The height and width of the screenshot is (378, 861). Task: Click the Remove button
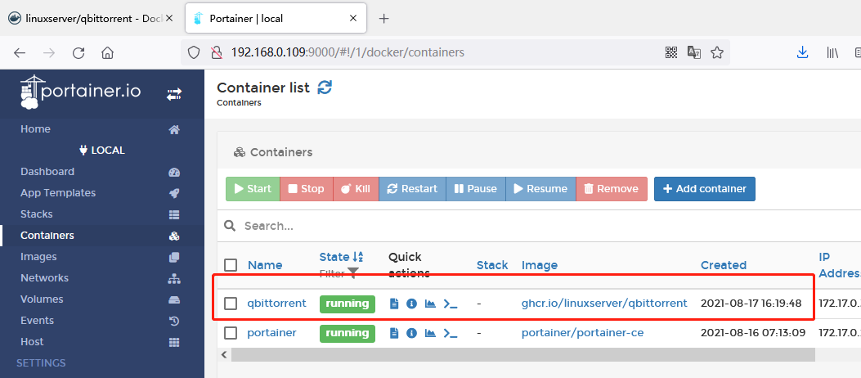[612, 188]
